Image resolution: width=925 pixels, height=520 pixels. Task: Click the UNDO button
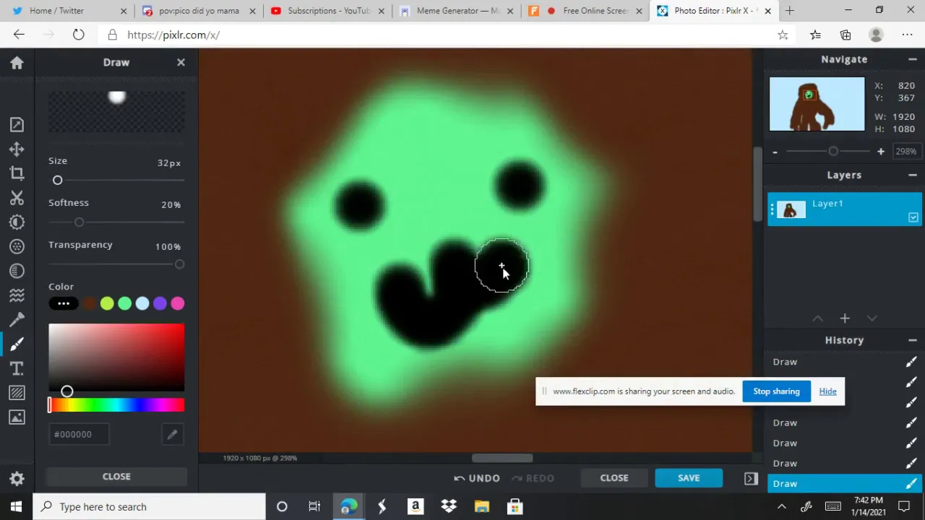(x=477, y=478)
